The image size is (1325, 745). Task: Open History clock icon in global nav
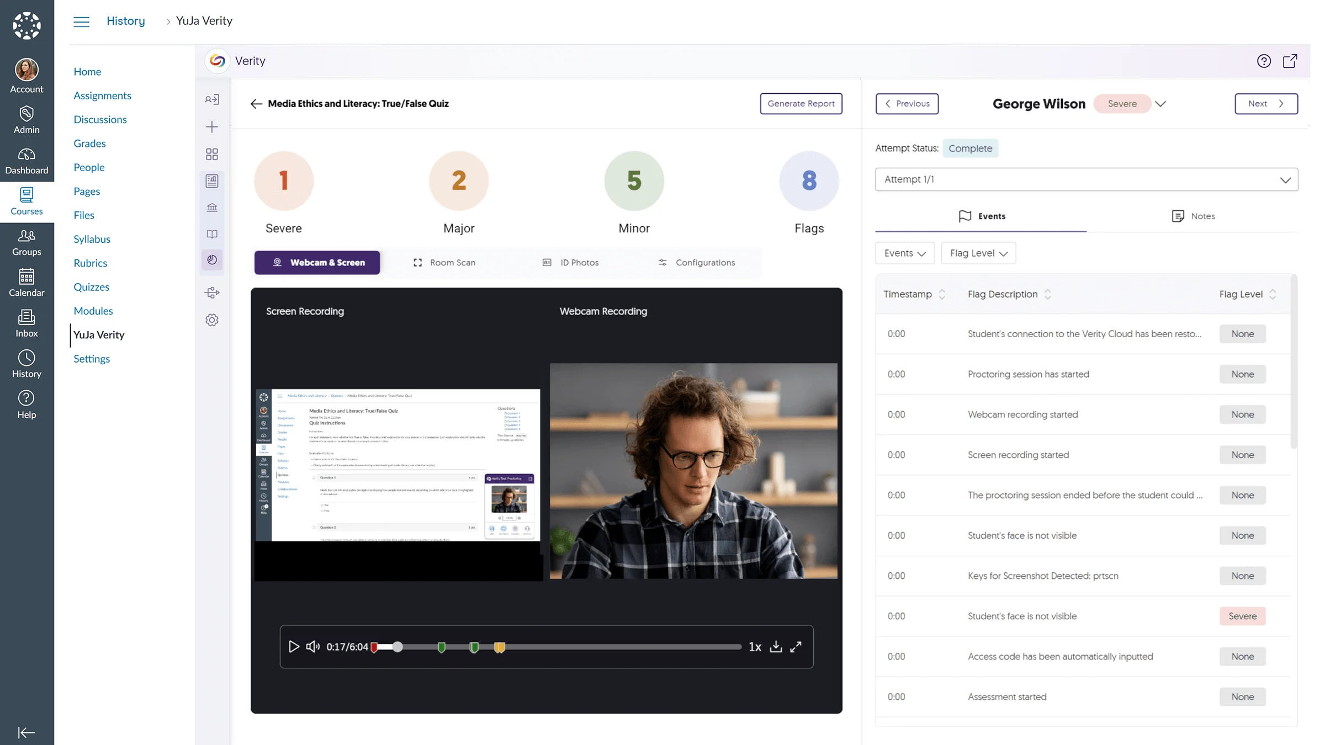coord(26,364)
